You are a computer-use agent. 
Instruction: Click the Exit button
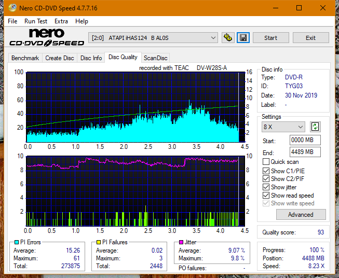click(x=310, y=38)
